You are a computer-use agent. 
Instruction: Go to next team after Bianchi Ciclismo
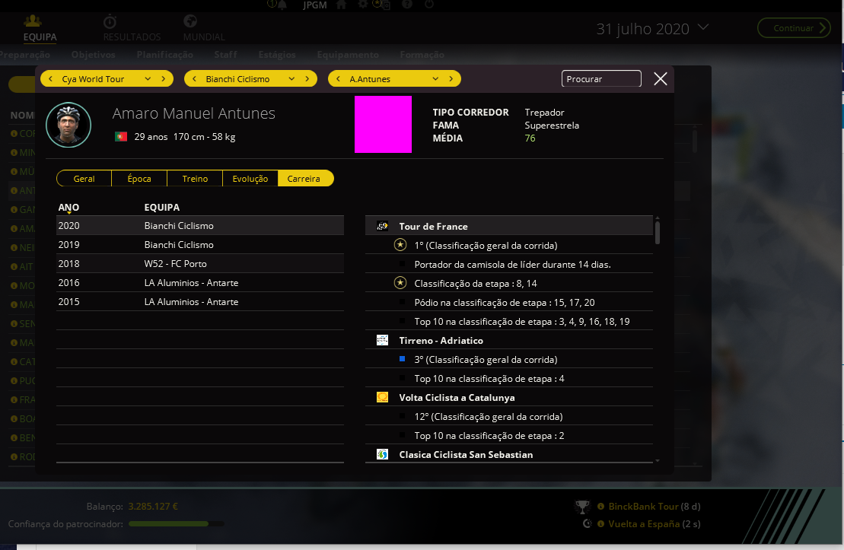point(307,79)
